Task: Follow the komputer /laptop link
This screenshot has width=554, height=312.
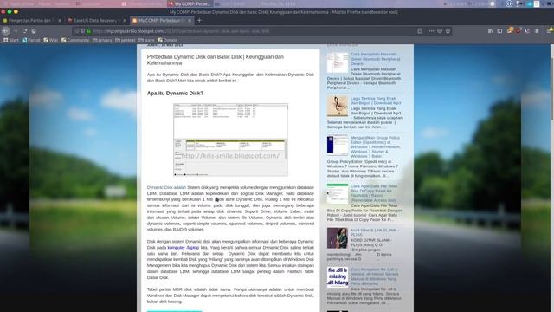Action: coord(184,248)
